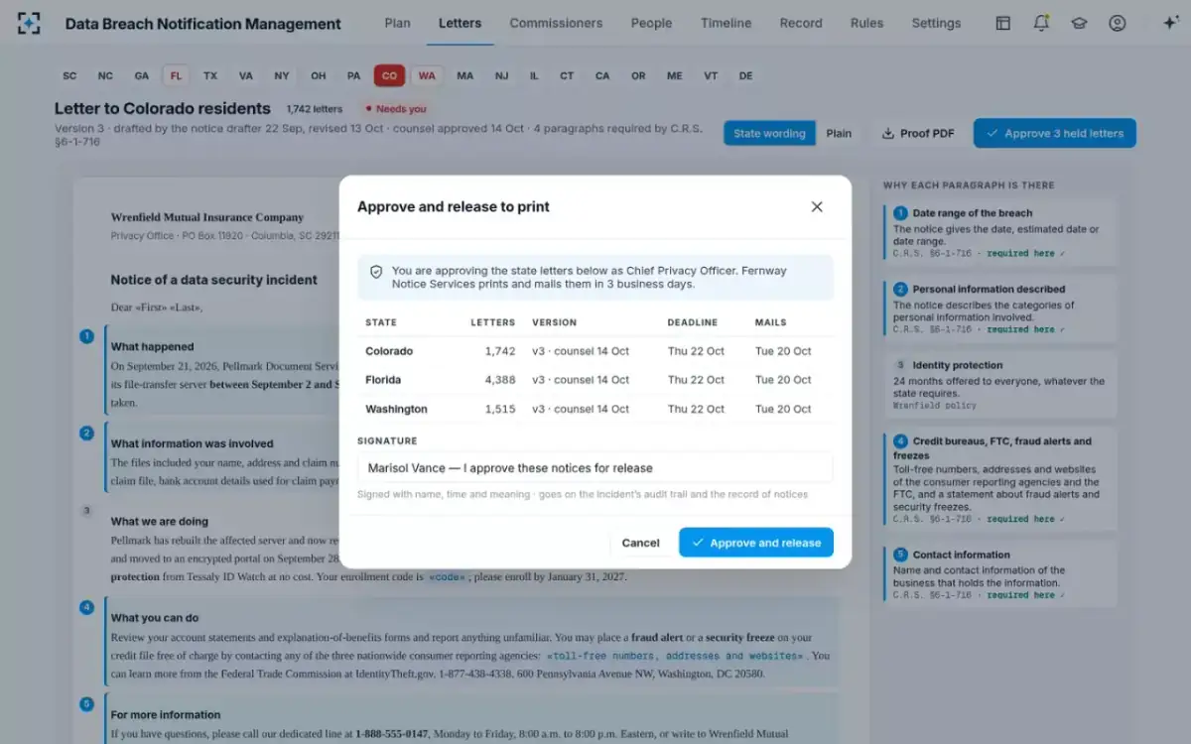
Task: Click badge 2 on Personal information card
Action: point(900,290)
